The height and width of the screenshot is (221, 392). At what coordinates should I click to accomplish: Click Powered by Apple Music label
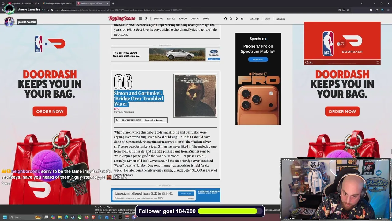click(154, 120)
